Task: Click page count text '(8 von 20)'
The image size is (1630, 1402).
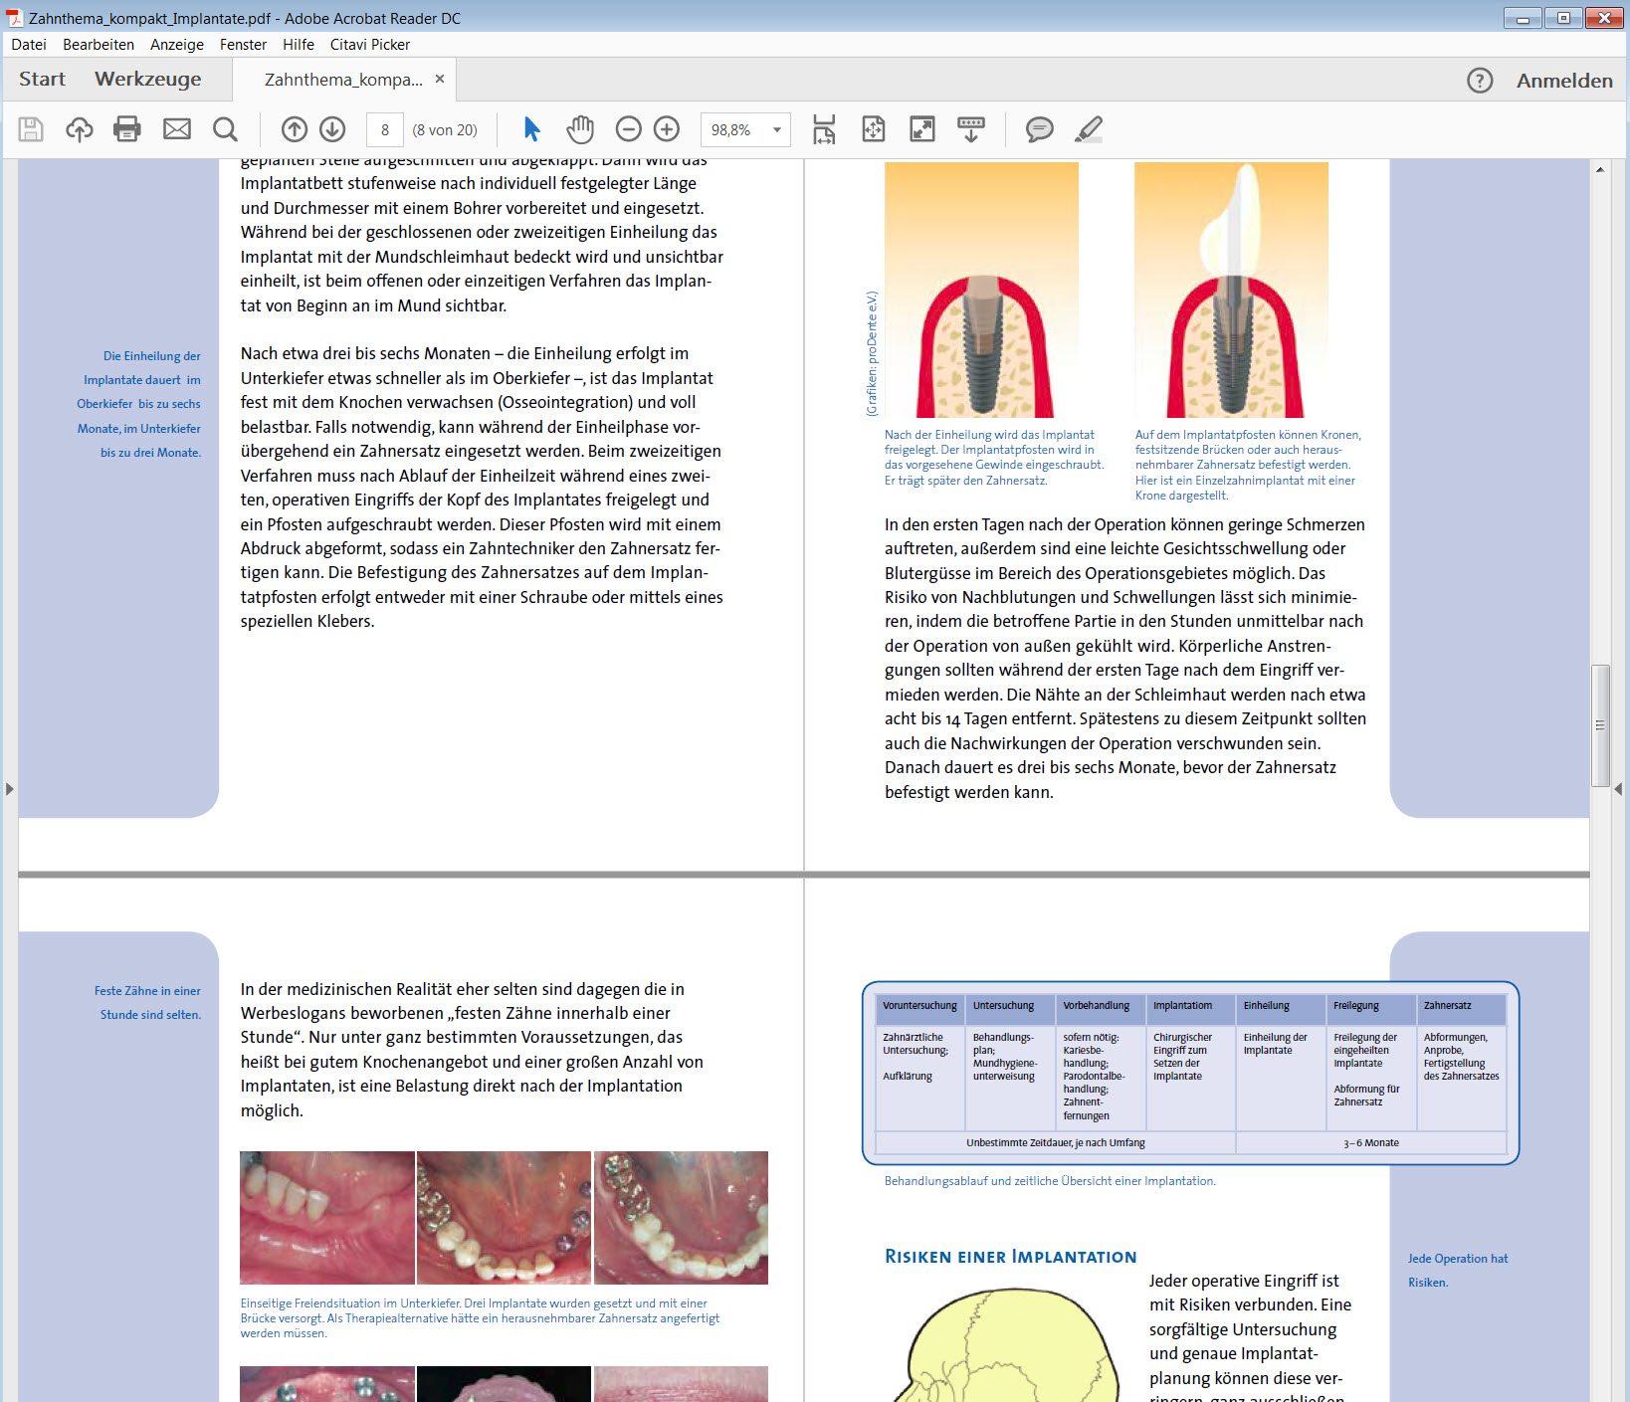Action: click(x=445, y=130)
